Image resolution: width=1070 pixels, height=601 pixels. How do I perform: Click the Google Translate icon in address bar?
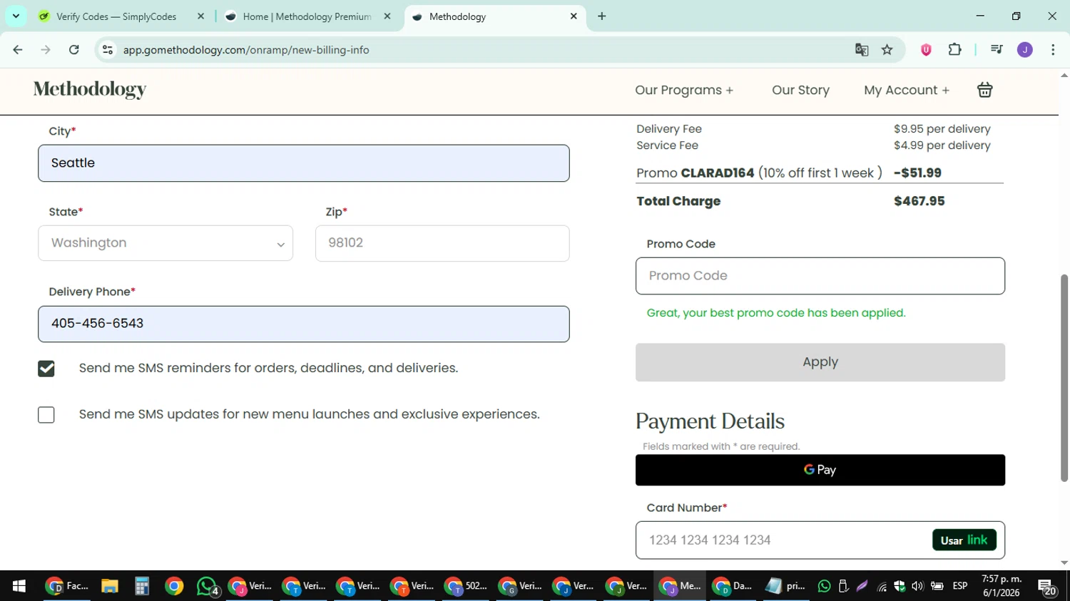(x=862, y=50)
